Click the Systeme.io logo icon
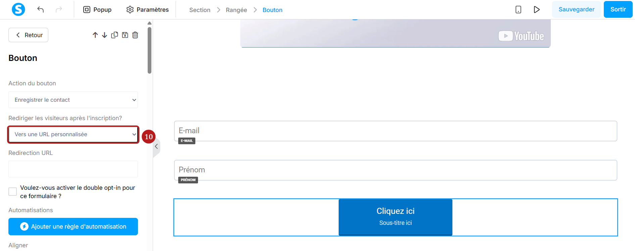 (18, 9)
